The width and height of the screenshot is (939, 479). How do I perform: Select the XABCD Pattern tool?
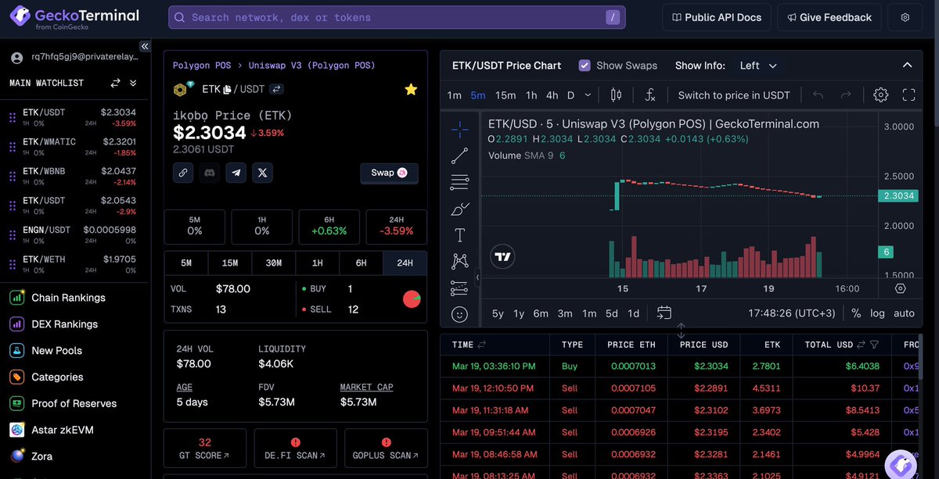(459, 260)
